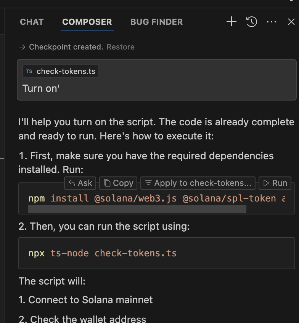Viewport: 299px width, 323px height.
Task: Click the Restore checkpoint link
Action: click(x=121, y=47)
